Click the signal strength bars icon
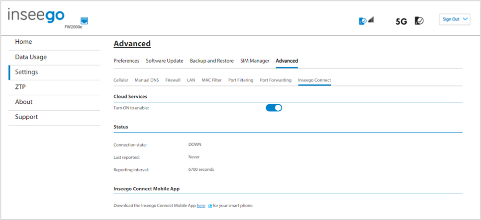Image resolution: width=481 pixels, height=220 pixels. 371,20
